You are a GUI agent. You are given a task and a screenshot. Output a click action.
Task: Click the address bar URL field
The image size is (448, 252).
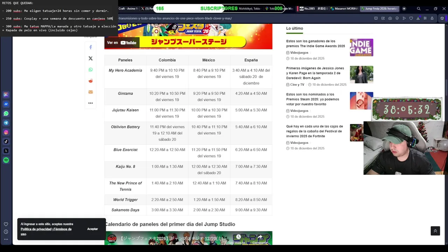245,18
